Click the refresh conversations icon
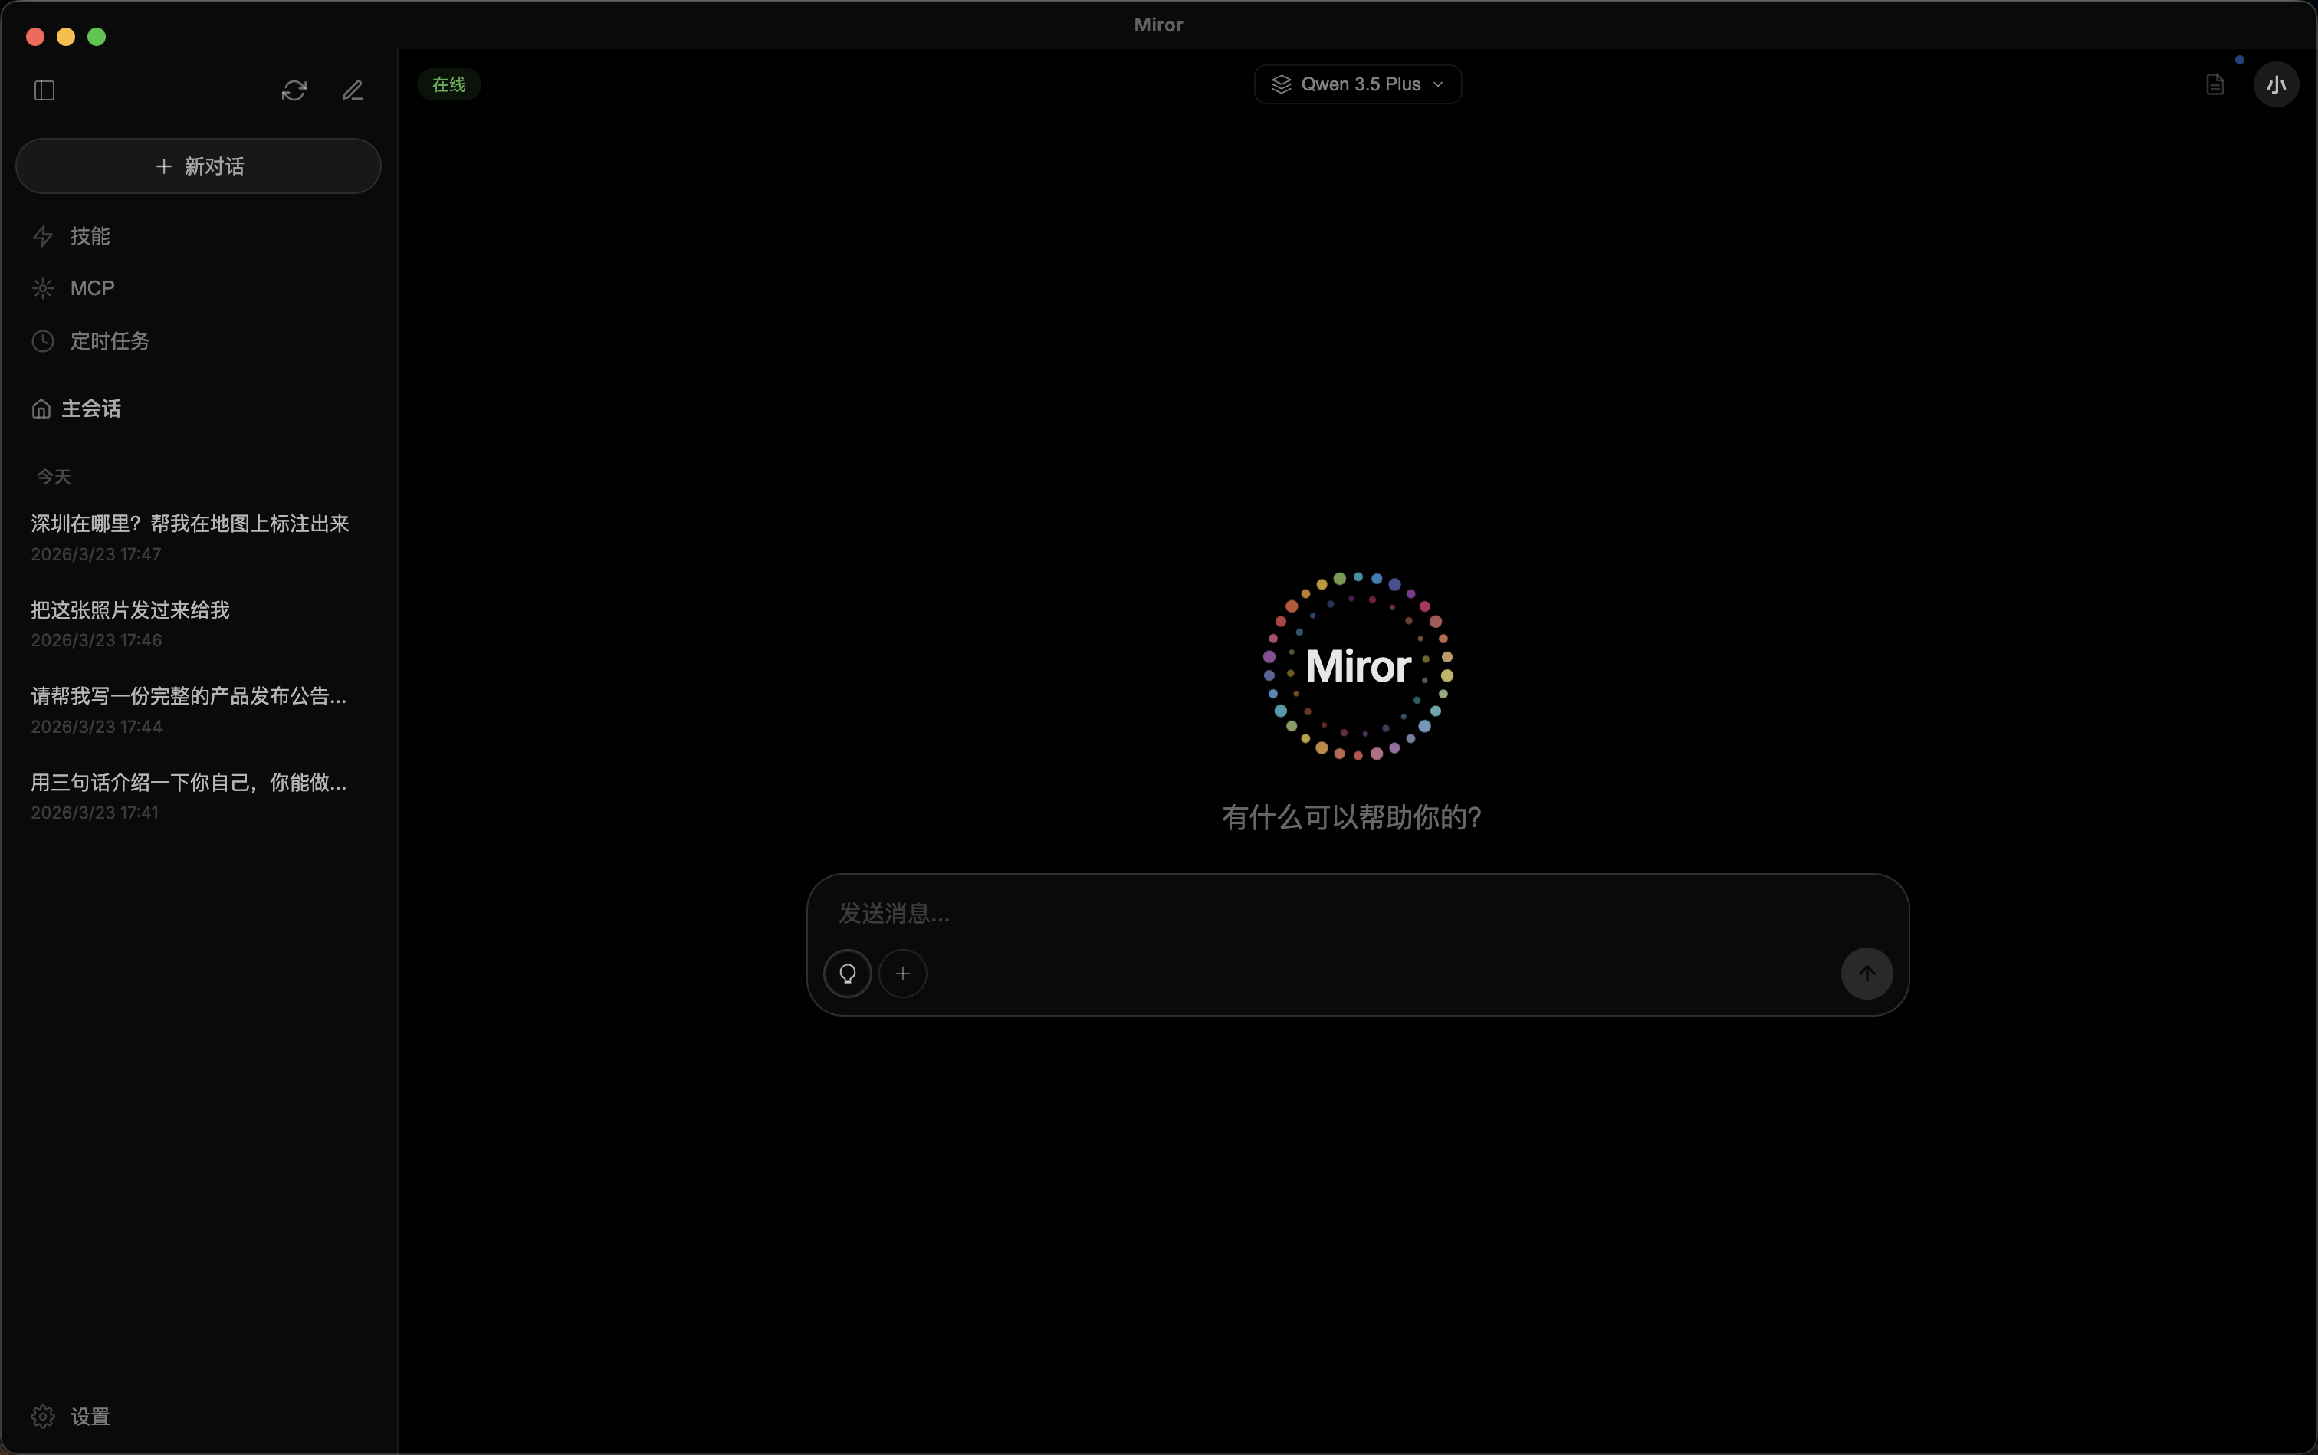The height and width of the screenshot is (1455, 2318). coord(294,90)
